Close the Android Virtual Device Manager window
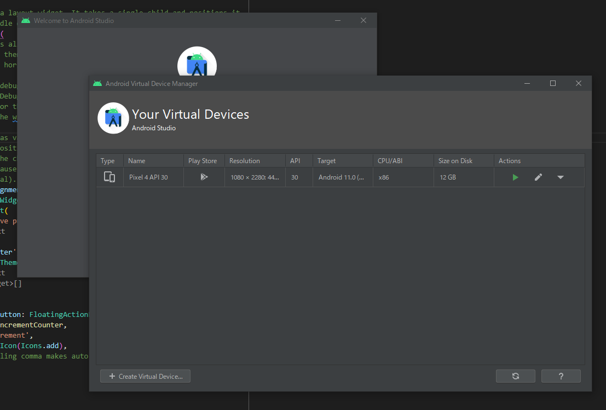Image resolution: width=606 pixels, height=410 pixels. (579, 83)
